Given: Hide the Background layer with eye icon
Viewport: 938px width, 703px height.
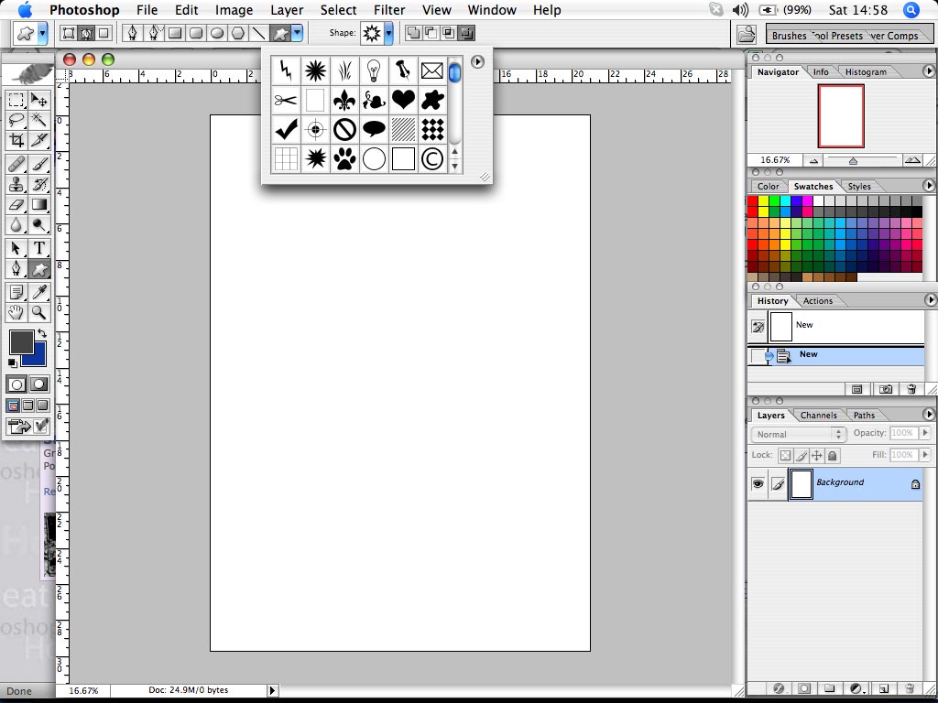Looking at the screenshot, I should point(758,484).
